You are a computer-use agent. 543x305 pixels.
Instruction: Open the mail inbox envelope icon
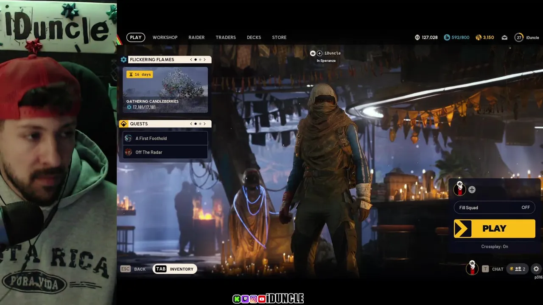tap(504, 37)
